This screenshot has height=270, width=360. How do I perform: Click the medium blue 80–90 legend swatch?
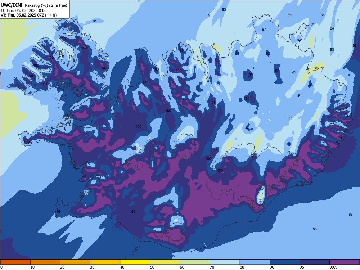[x=255, y=262]
